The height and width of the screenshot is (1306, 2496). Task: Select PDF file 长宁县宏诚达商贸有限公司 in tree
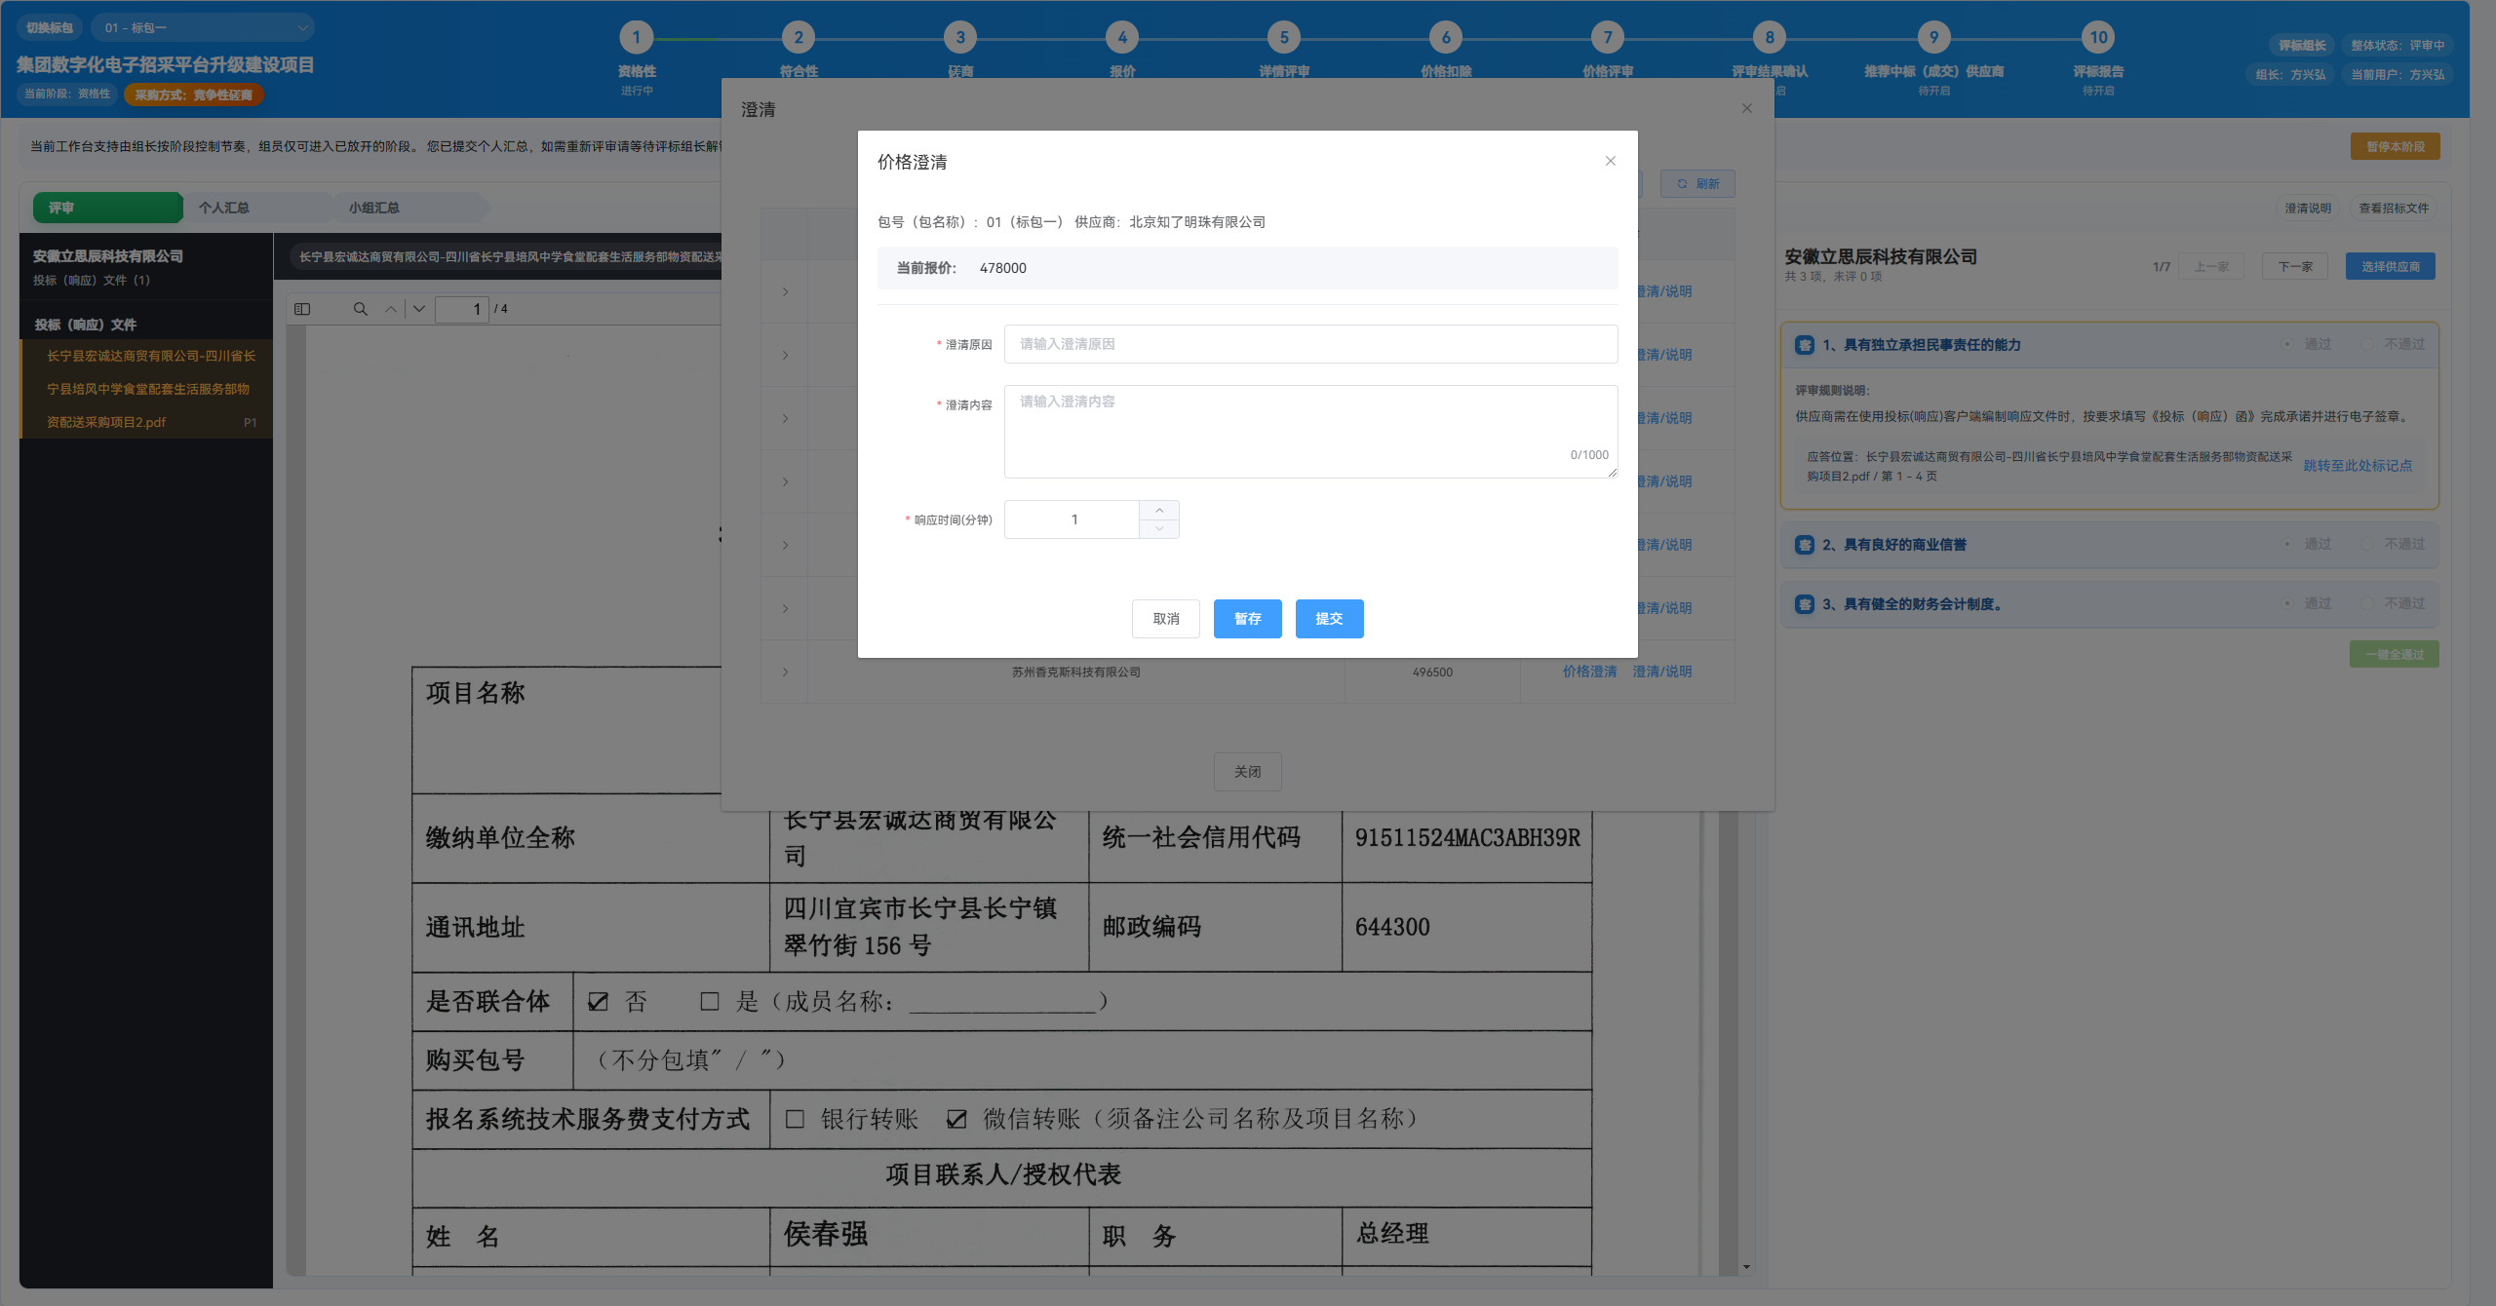click(x=146, y=389)
